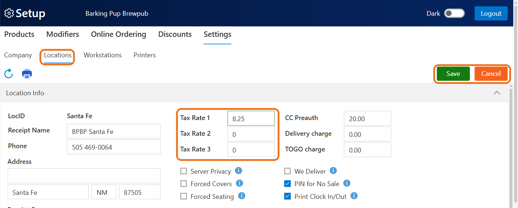Click the green Save button
This screenshot has height=208, width=518.
pos(453,74)
